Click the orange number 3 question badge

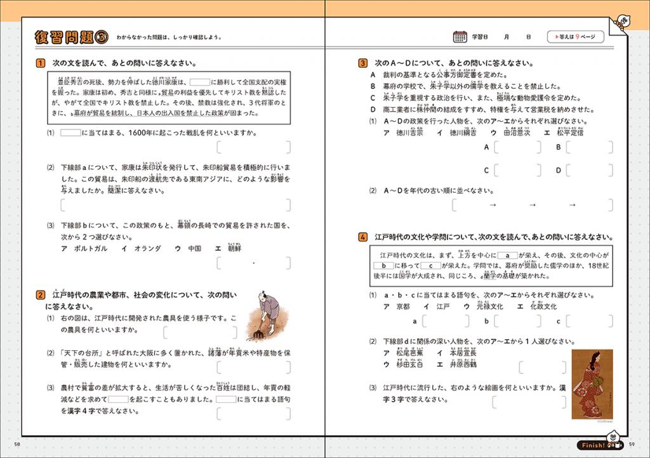pos(362,63)
